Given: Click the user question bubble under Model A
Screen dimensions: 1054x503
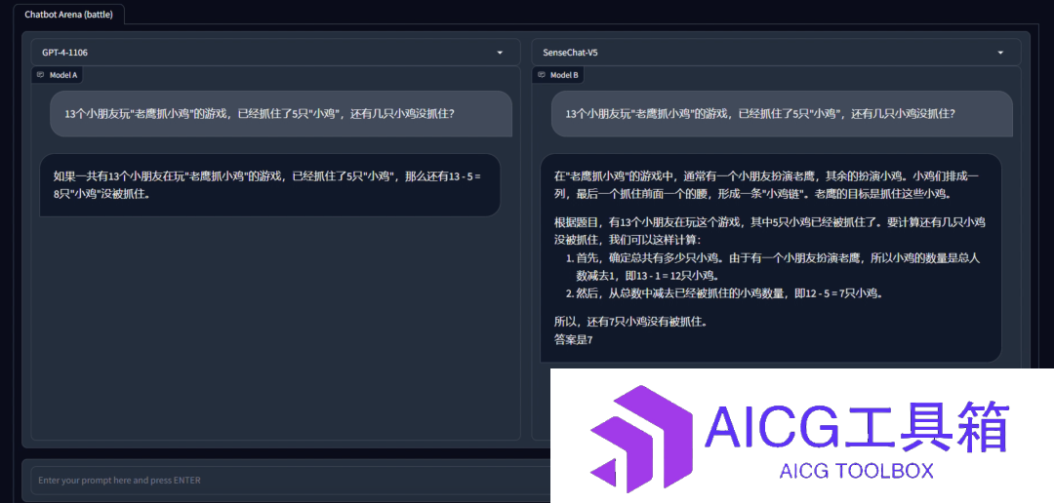Looking at the screenshot, I should point(281,114).
